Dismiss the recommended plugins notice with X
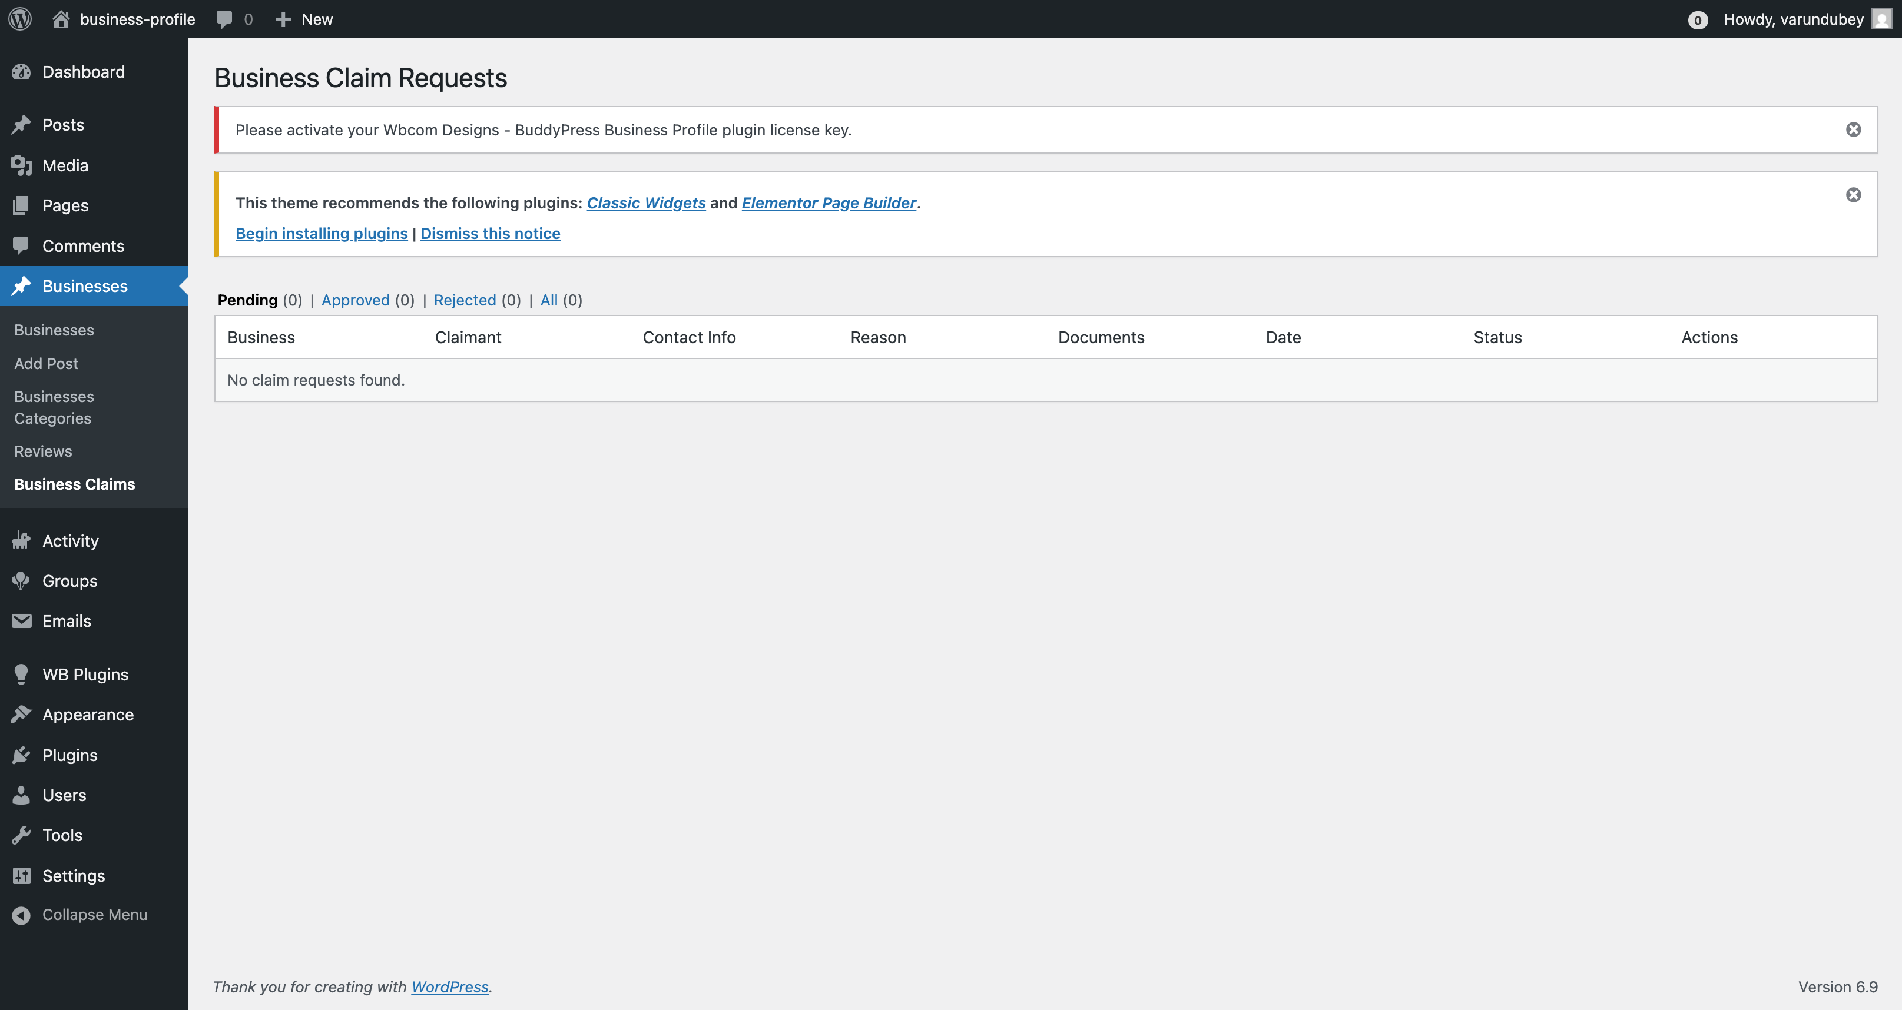Screen dimensions: 1902x1010 [x=1853, y=195]
